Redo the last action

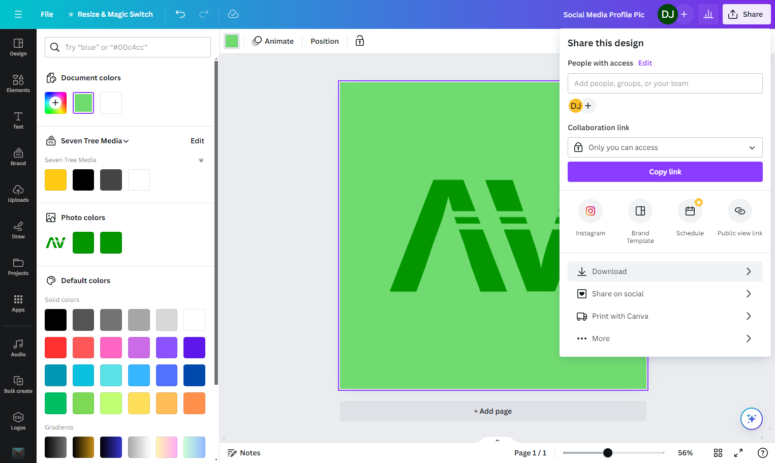[x=204, y=14]
